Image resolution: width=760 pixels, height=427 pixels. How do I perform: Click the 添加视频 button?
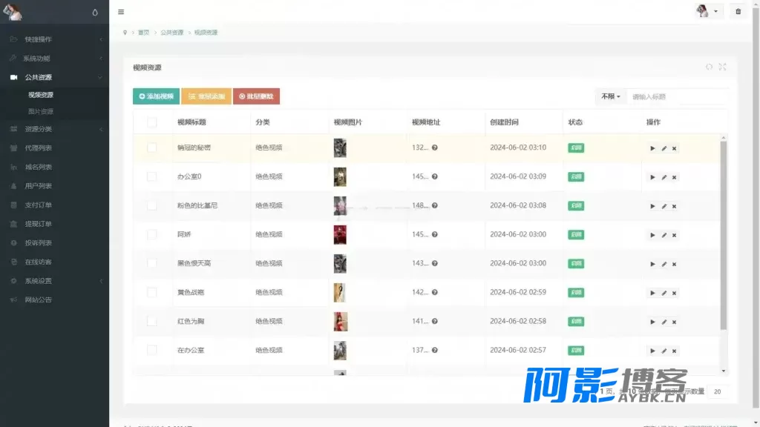pyautogui.click(x=156, y=96)
